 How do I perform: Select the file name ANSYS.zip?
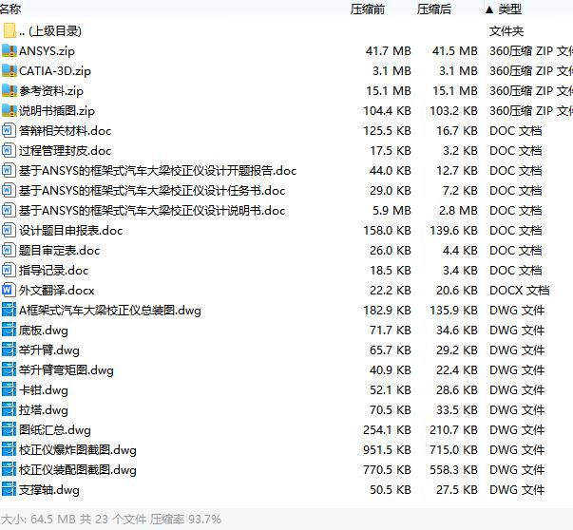(47, 51)
